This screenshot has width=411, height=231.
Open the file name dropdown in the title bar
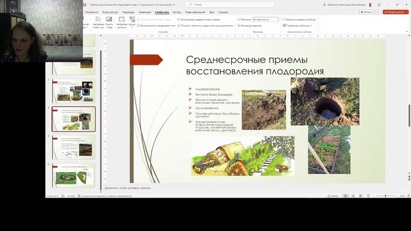[x=173, y=4]
